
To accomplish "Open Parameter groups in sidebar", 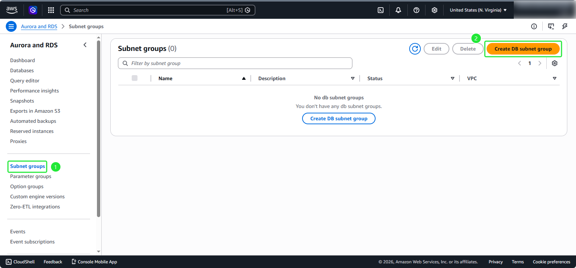I will click(31, 176).
